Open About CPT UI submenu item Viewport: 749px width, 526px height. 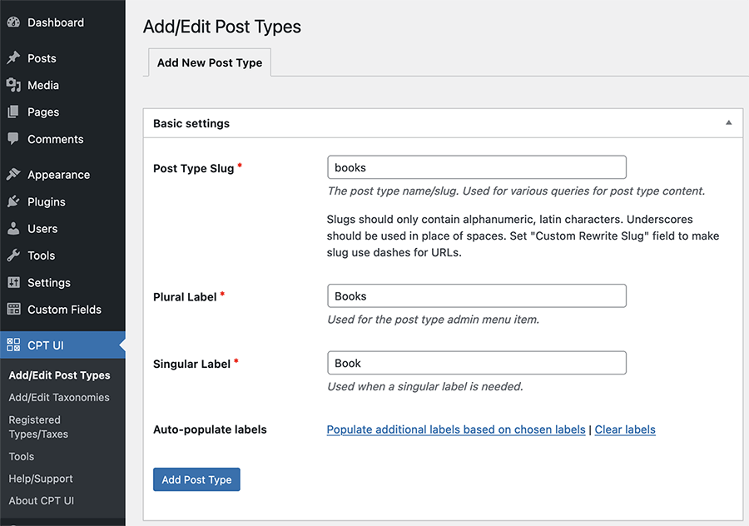(41, 500)
